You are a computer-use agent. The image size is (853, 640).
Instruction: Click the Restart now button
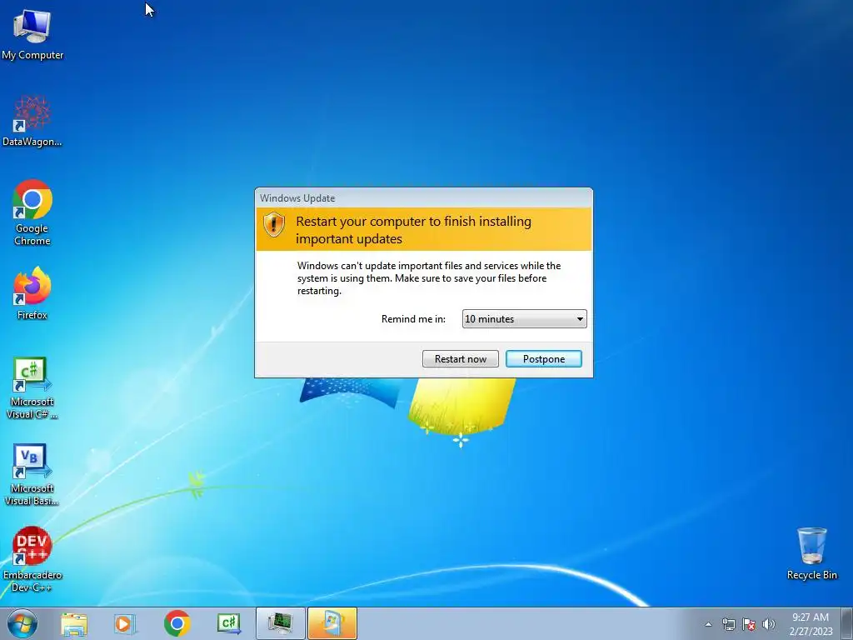pyautogui.click(x=460, y=358)
